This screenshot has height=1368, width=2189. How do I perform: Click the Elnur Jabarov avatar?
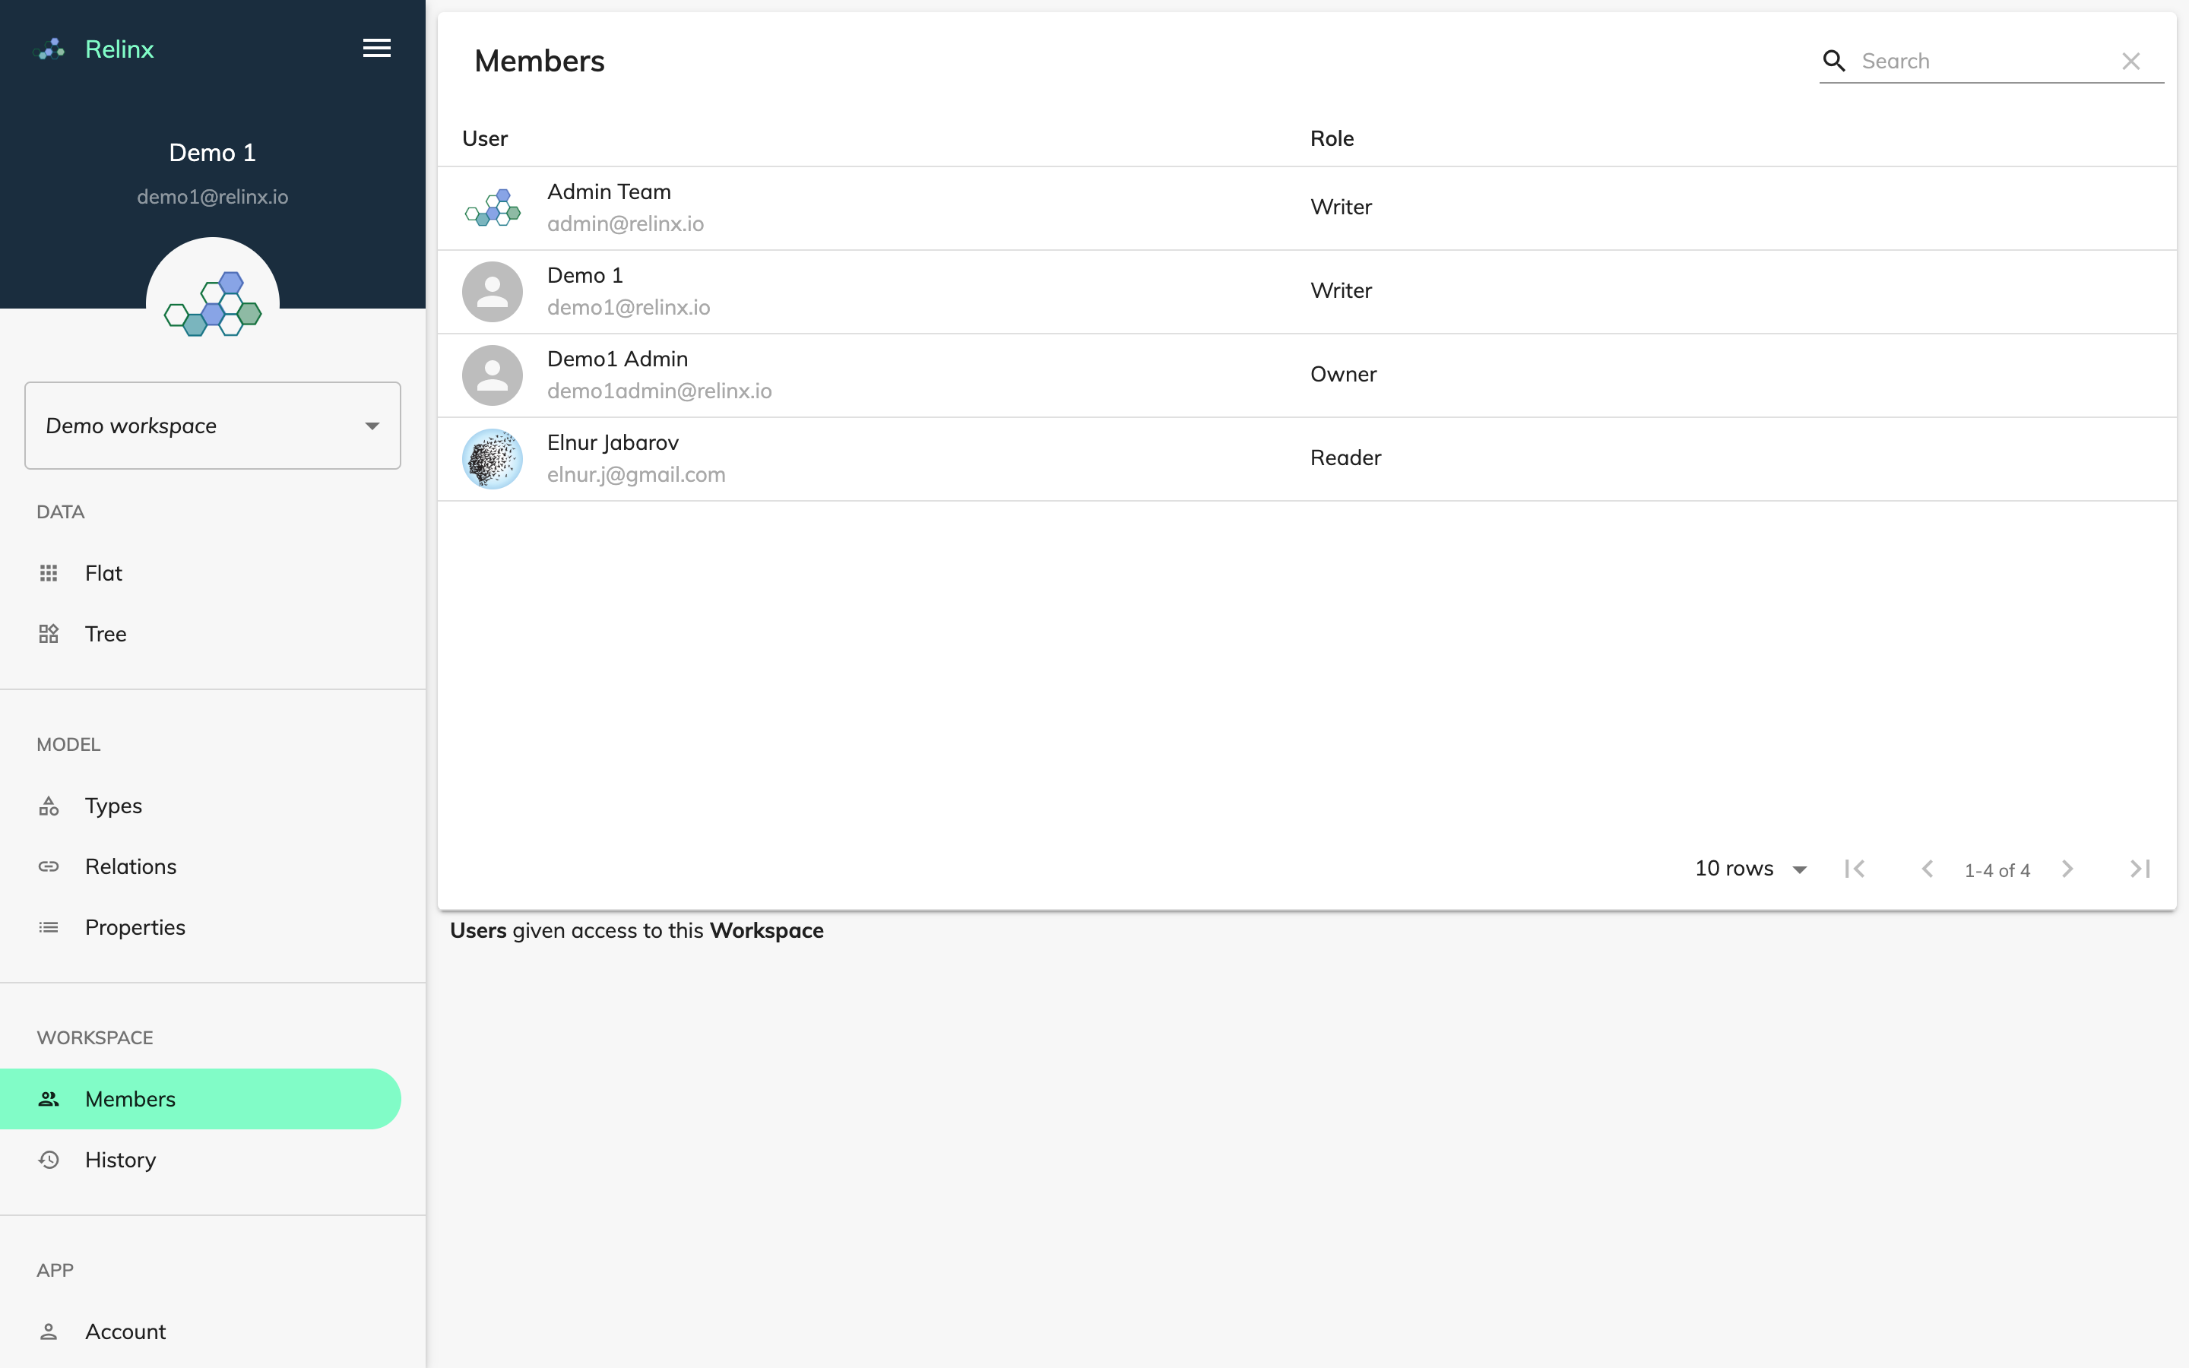point(492,459)
